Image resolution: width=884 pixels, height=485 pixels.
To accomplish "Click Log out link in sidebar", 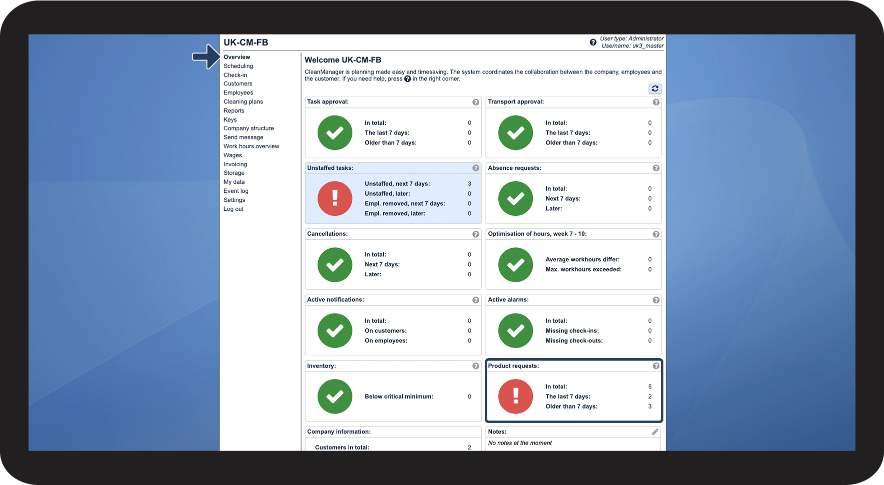I will [233, 209].
